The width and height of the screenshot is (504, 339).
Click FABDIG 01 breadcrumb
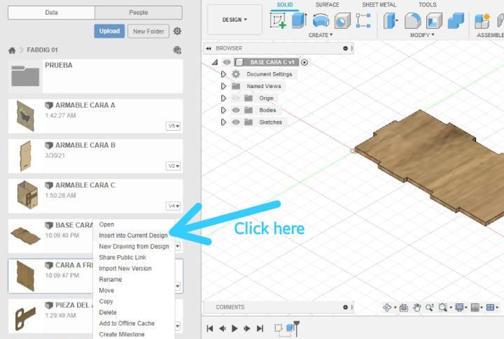[x=42, y=50]
